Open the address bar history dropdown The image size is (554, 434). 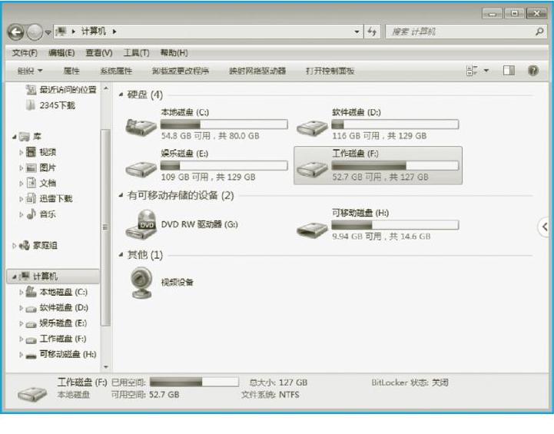click(357, 31)
